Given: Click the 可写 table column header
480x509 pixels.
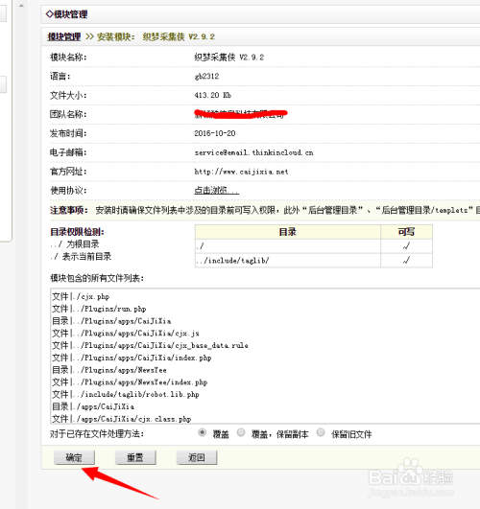Looking at the screenshot, I should coord(406,232).
